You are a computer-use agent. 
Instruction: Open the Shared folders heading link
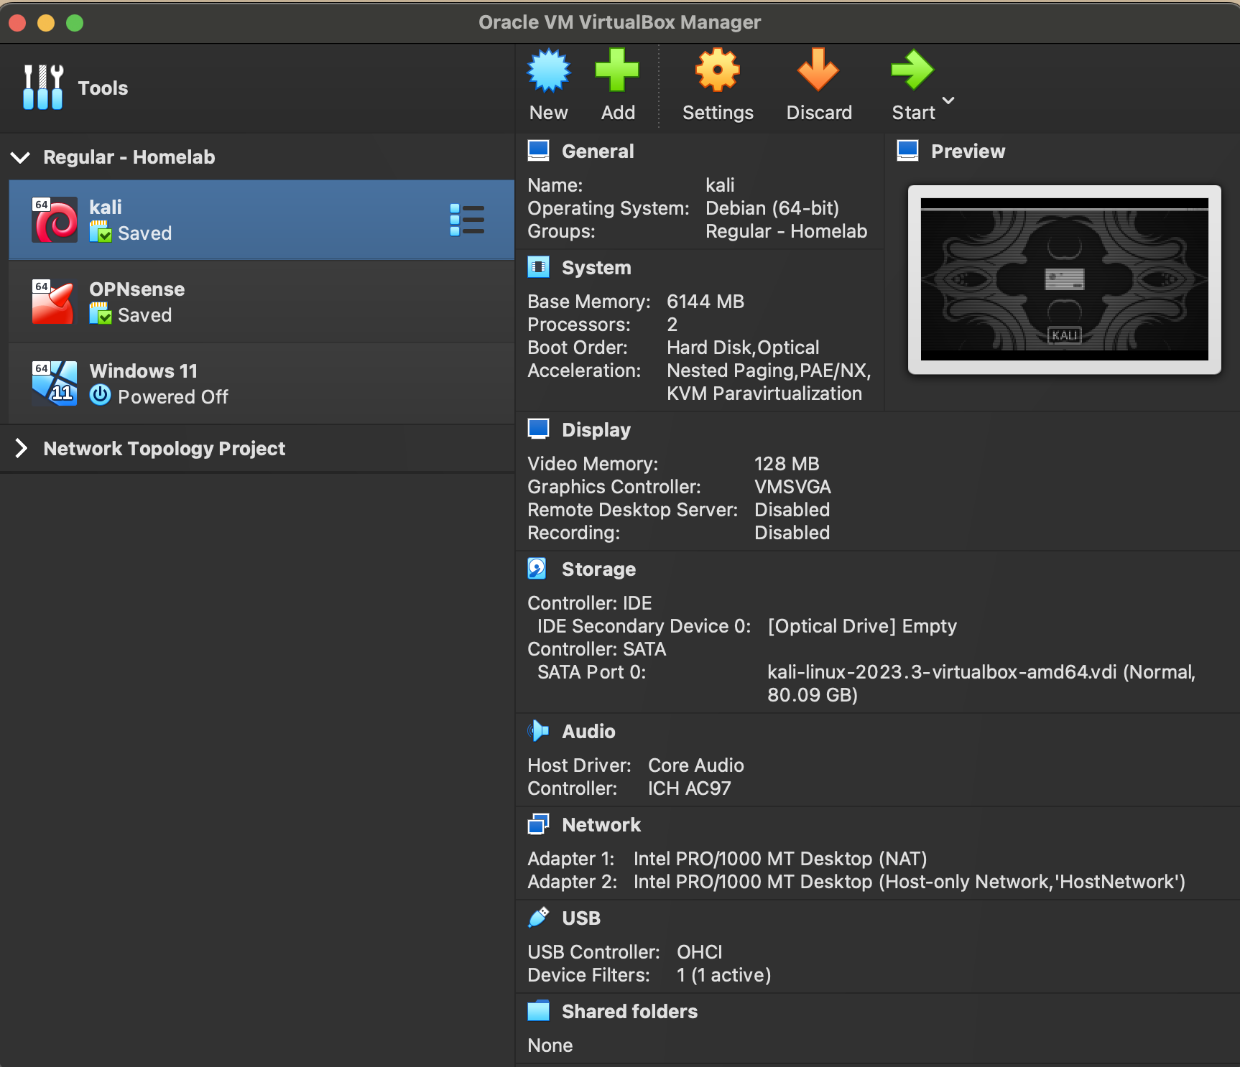(629, 1012)
